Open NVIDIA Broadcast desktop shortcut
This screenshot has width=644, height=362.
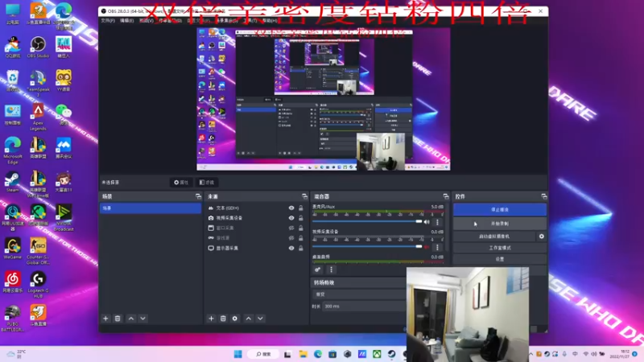point(64,217)
